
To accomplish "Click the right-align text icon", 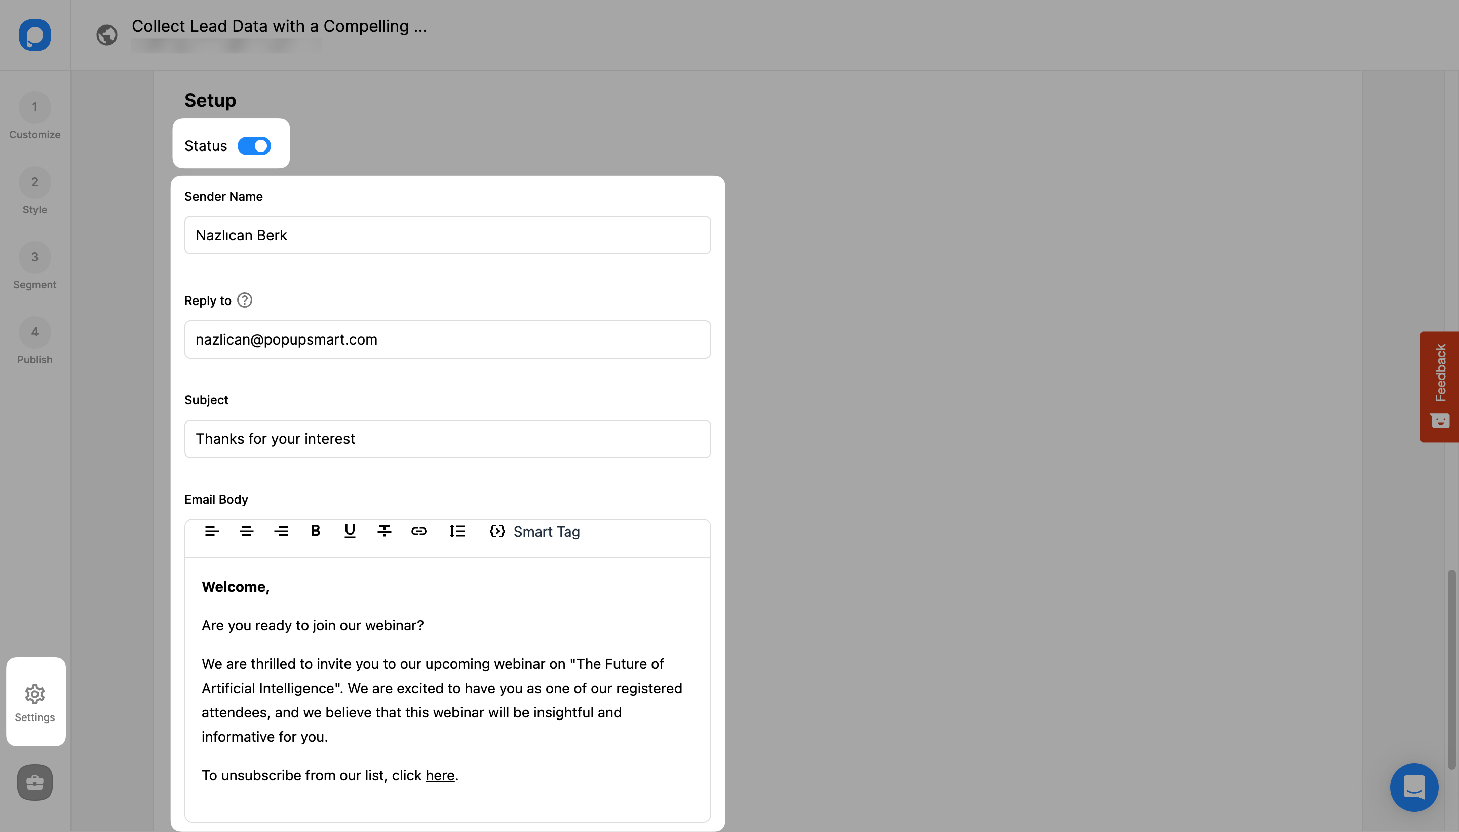I will pyautogui.click(x=281, y=532).
